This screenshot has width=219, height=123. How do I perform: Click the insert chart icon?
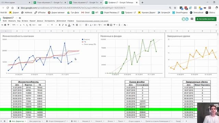tap(111, 25)
